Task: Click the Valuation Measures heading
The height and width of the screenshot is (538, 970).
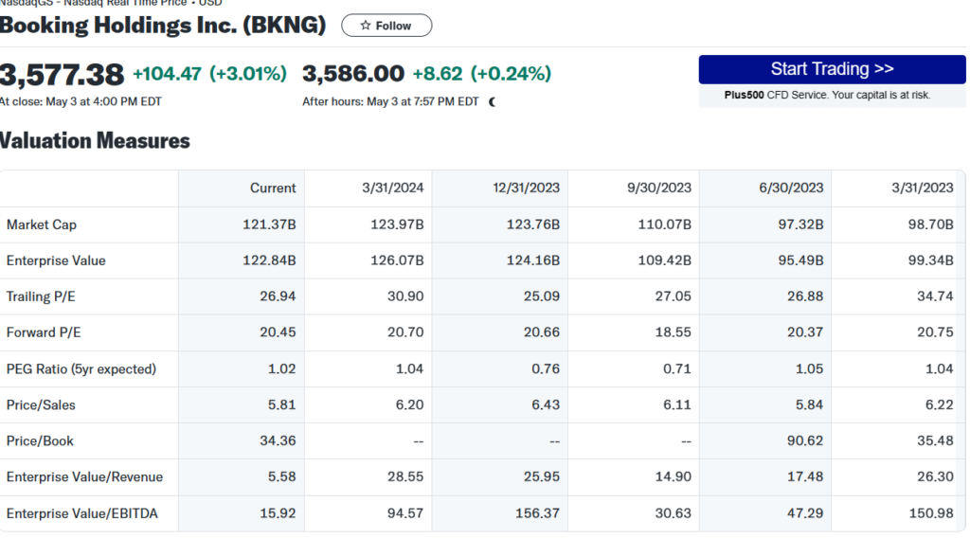Action: click(x=95, y=140)
